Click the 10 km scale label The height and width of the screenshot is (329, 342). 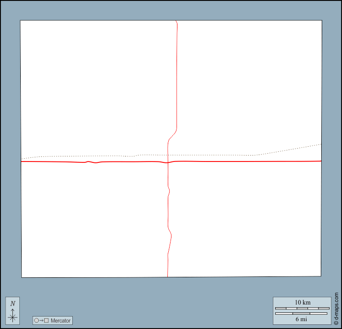tap(302, 302)
